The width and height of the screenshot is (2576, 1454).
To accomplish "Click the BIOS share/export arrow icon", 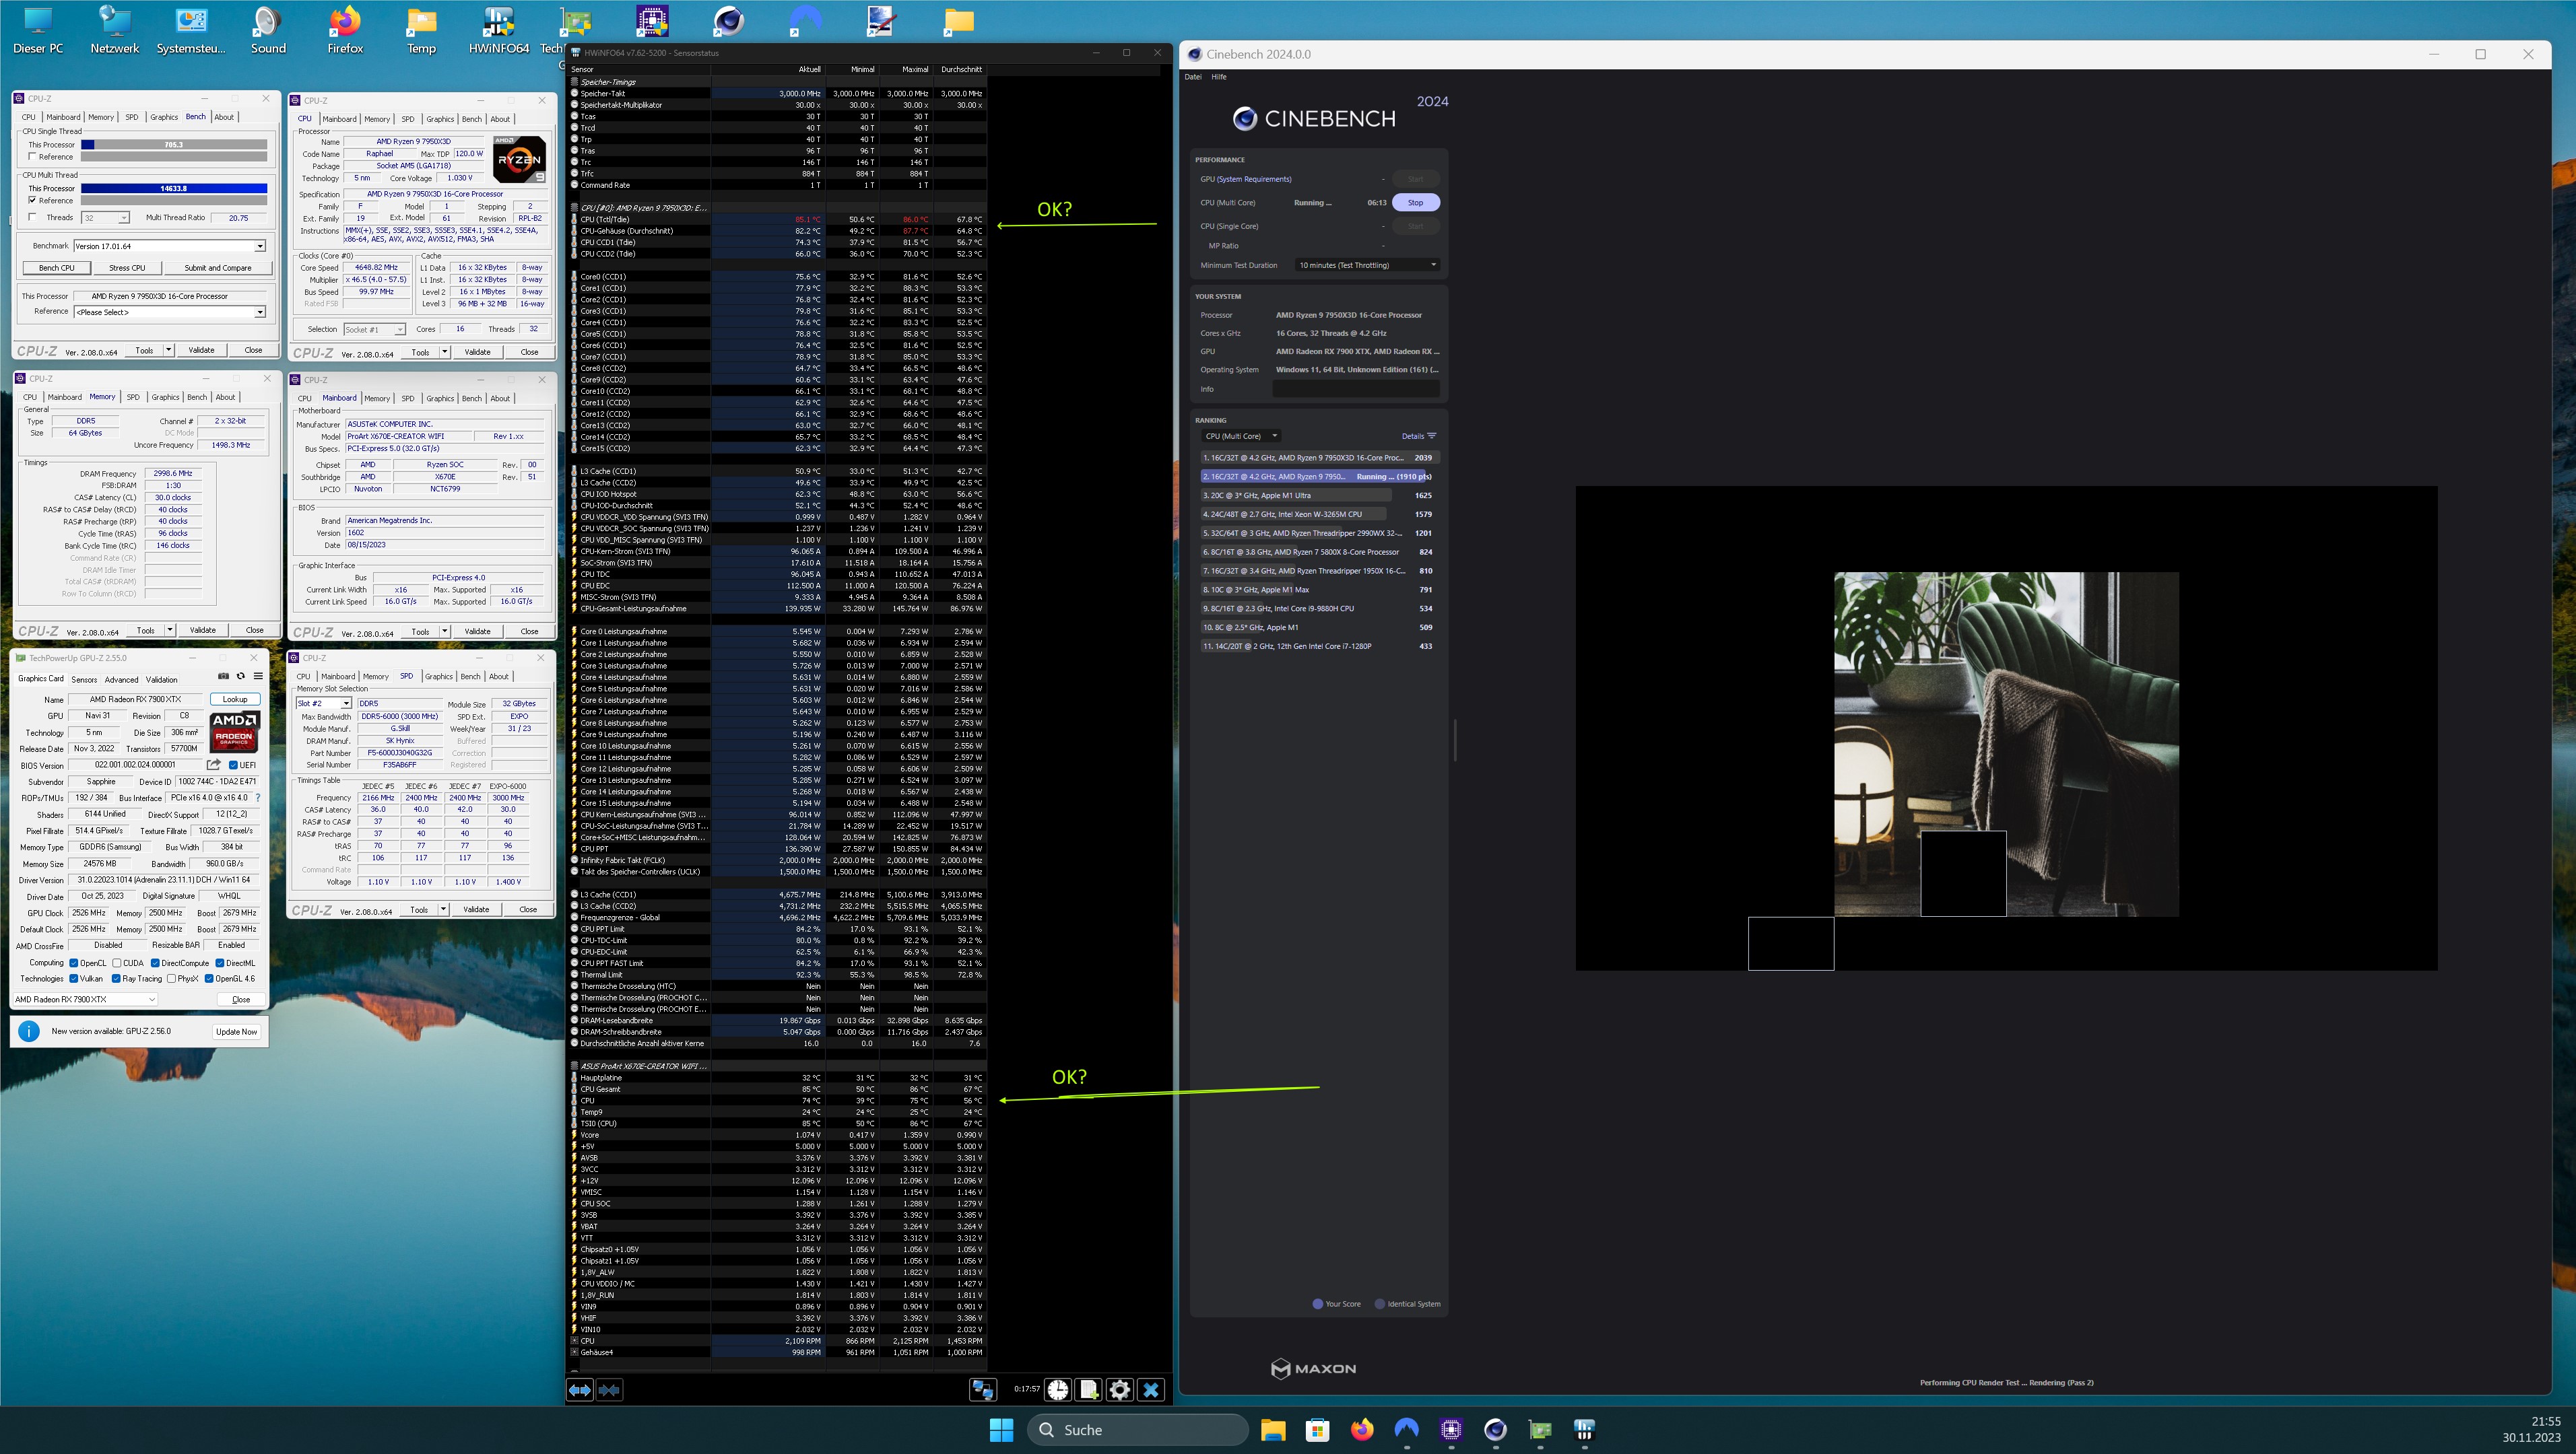I will tap(213, 765).
